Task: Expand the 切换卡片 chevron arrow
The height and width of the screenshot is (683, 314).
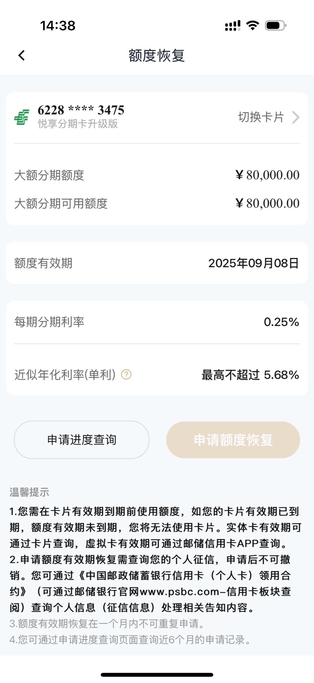Action: pyautogui.click(x=296, y=117)
